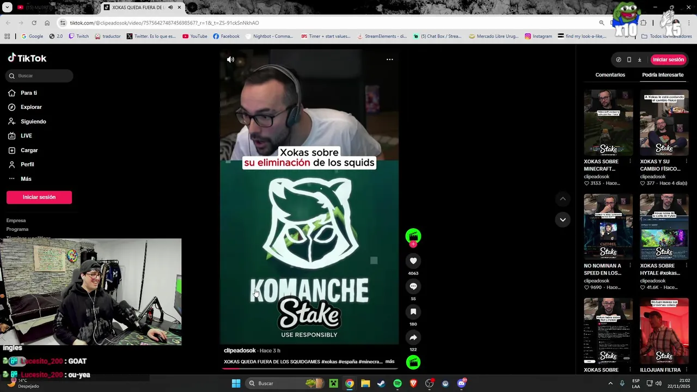Click clipeadosok username below video
Image resolution: width=697 pixels, height=392 pixels.
pos(240,351)
